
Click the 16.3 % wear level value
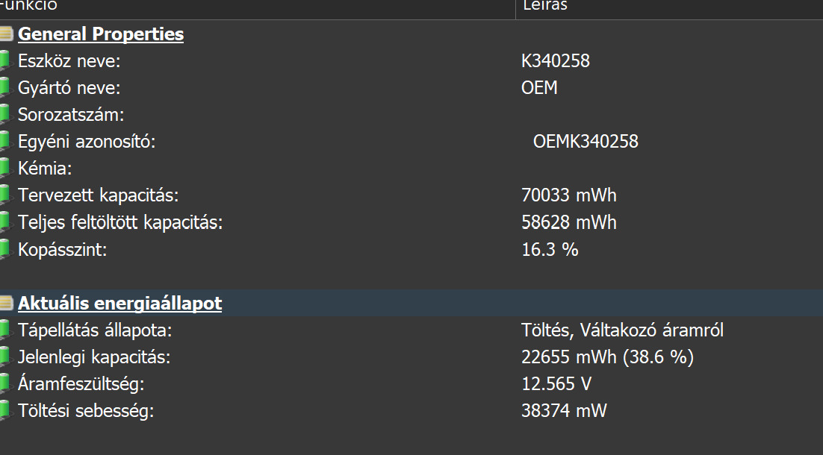click(550, 249)
